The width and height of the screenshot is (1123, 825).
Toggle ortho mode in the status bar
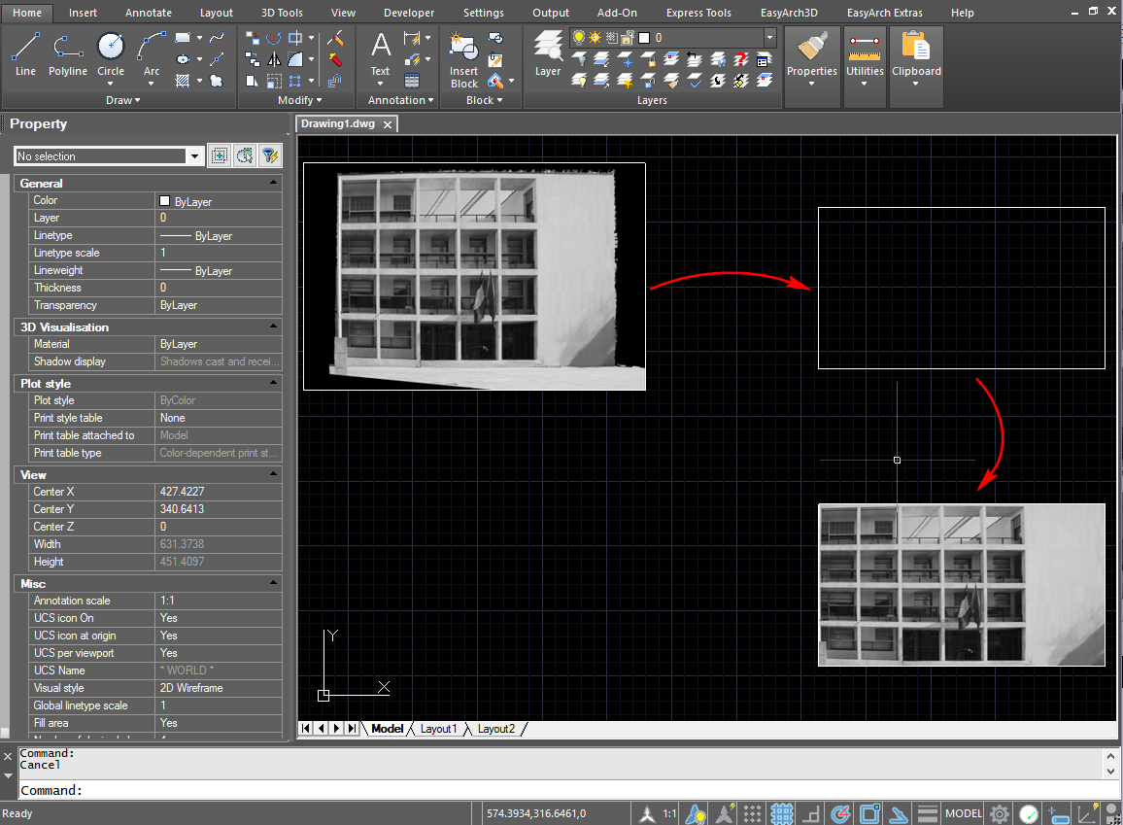[810, 813]
